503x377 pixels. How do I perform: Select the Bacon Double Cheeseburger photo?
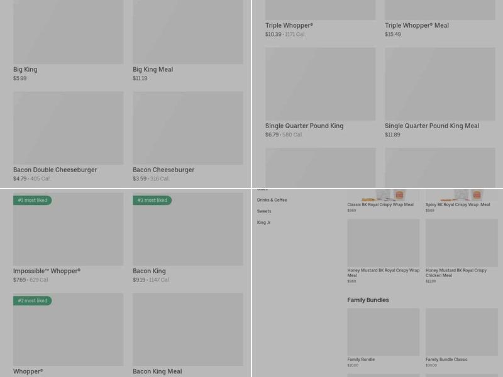click(x=69, y=128)
